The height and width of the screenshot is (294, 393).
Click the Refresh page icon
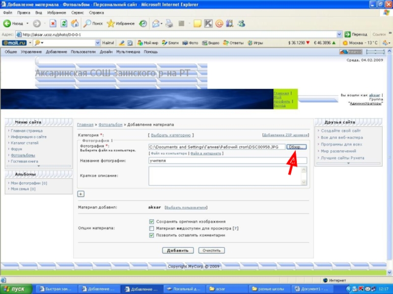64,24
